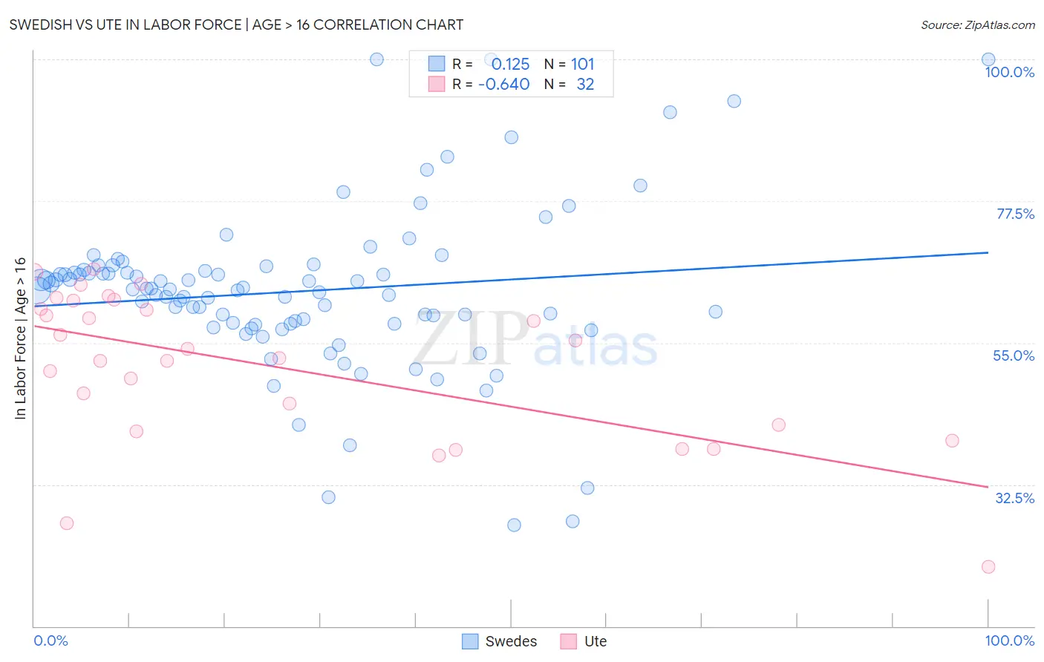Click the 100.0% x-axis label at bottom right
The width and height of the screenshot is (1044, 662).
coord(1010,640)
